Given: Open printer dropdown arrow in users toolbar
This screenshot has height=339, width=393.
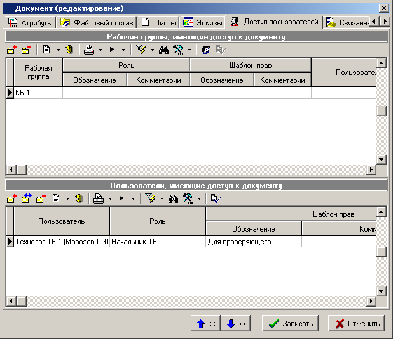Looking at the screenshot, I should click(111, 199).
